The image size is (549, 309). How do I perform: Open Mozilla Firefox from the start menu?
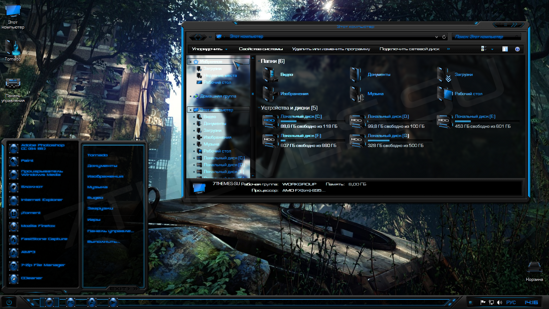38,226
